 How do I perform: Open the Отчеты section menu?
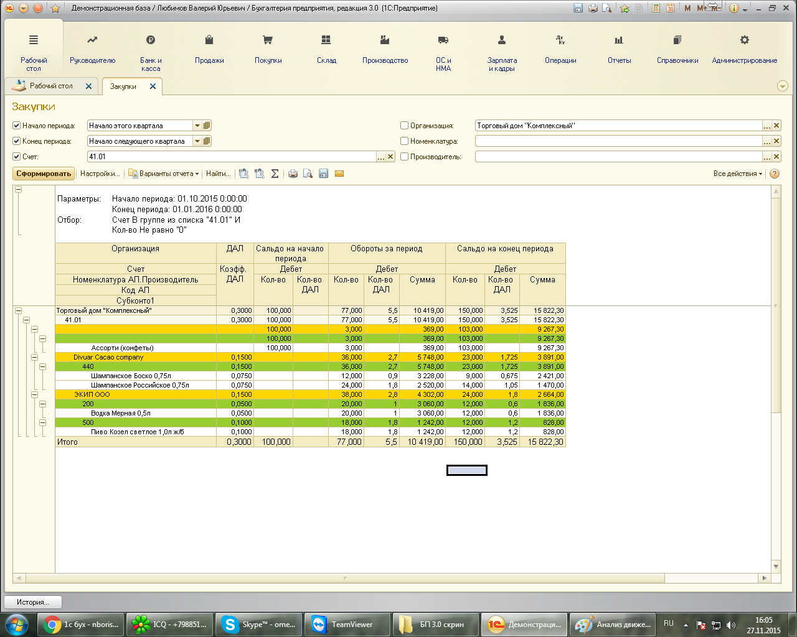coord(619,49)
